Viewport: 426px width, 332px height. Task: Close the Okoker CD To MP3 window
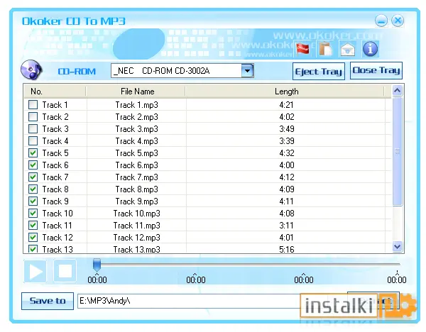pos(398,21)
